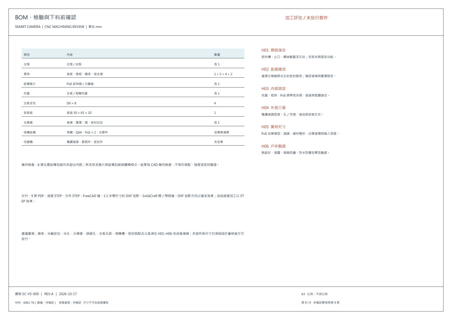Select the paragraph starting '交付：9 頁 PDF'
Screen dimensions: 452x320
[133, 198]
